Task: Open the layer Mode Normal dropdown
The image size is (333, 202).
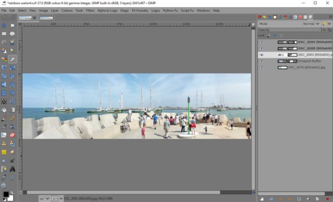Action: [289, 24]
